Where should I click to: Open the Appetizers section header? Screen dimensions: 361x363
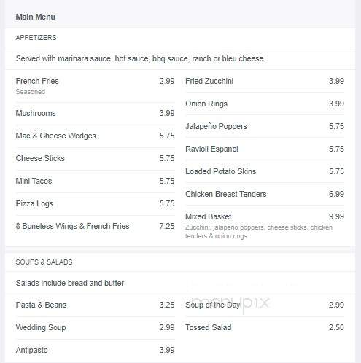coord(36,38)
